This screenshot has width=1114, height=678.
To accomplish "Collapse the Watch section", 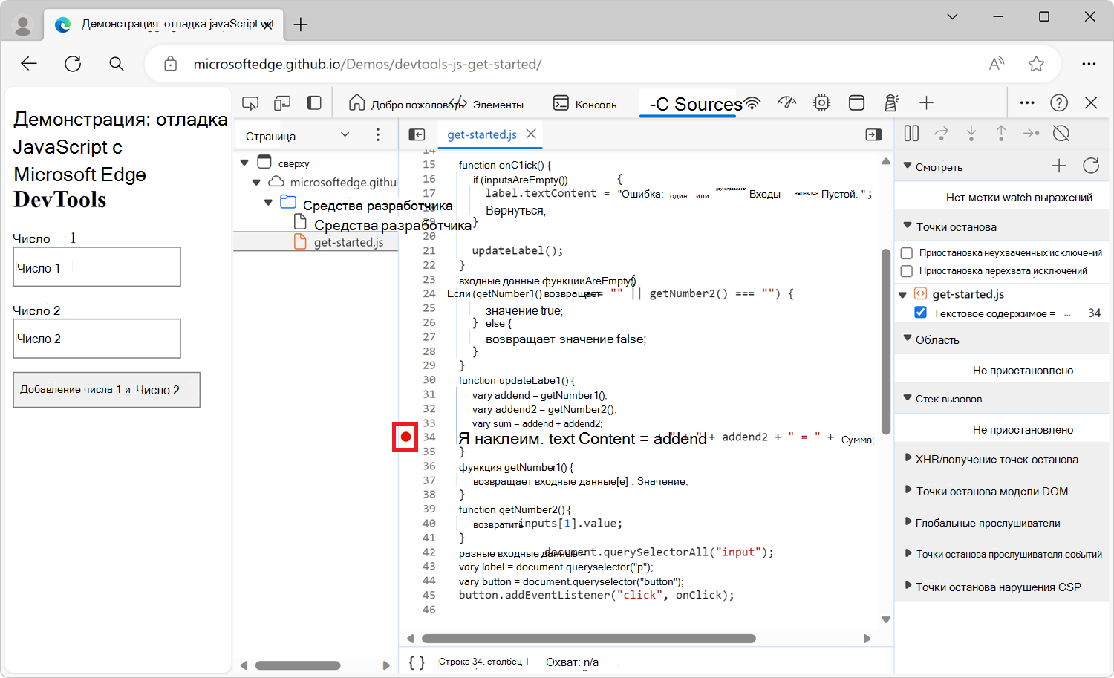I will coord(908,166).
